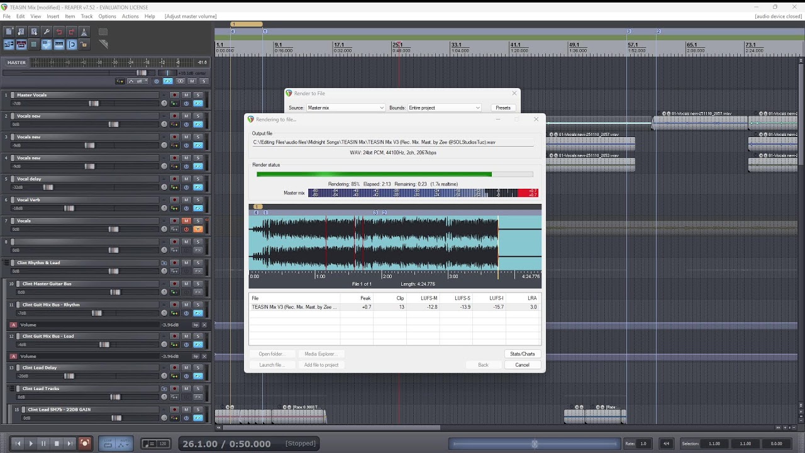Click the Play transport button

click(x=31, y=444)
